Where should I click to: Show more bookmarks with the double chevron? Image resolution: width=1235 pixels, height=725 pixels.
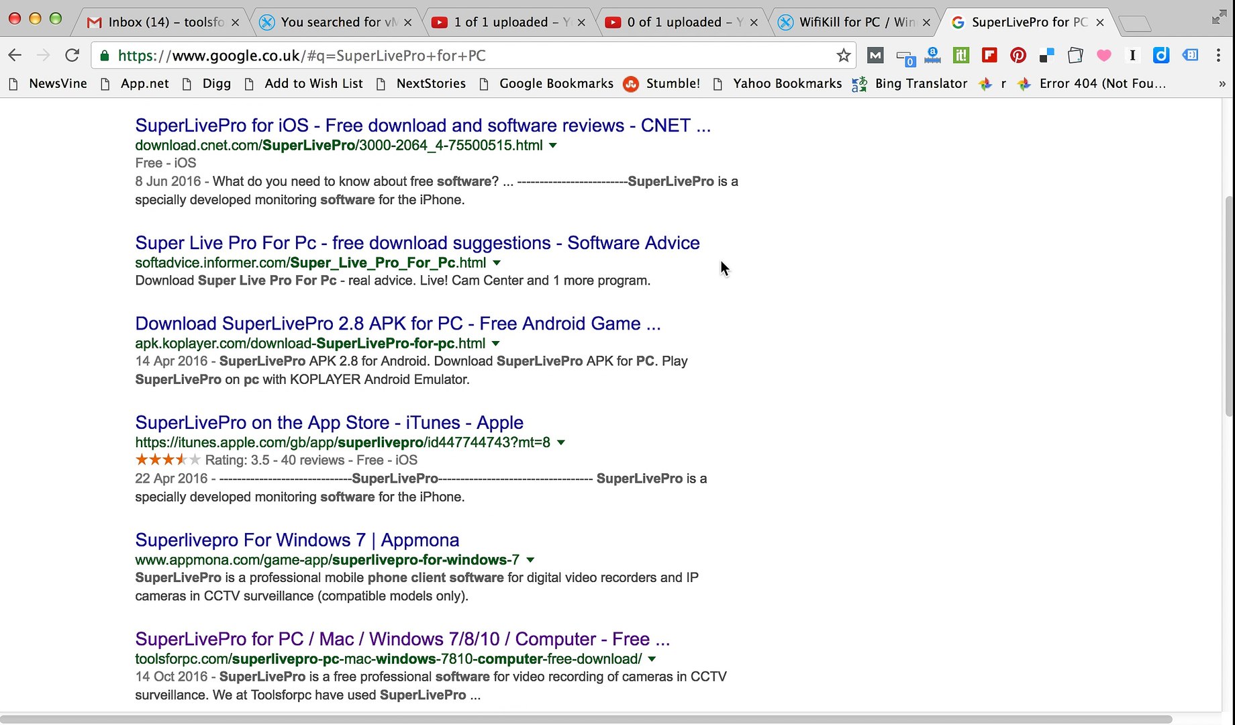[1222, 84]
